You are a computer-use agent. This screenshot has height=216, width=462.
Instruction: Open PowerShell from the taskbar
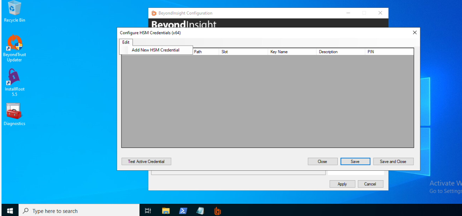tap(183, 211)
